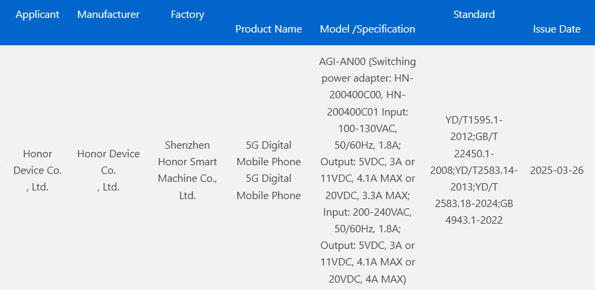
Task: Click Honor Device Co. in Applicant column
Action: pos(37,171)
